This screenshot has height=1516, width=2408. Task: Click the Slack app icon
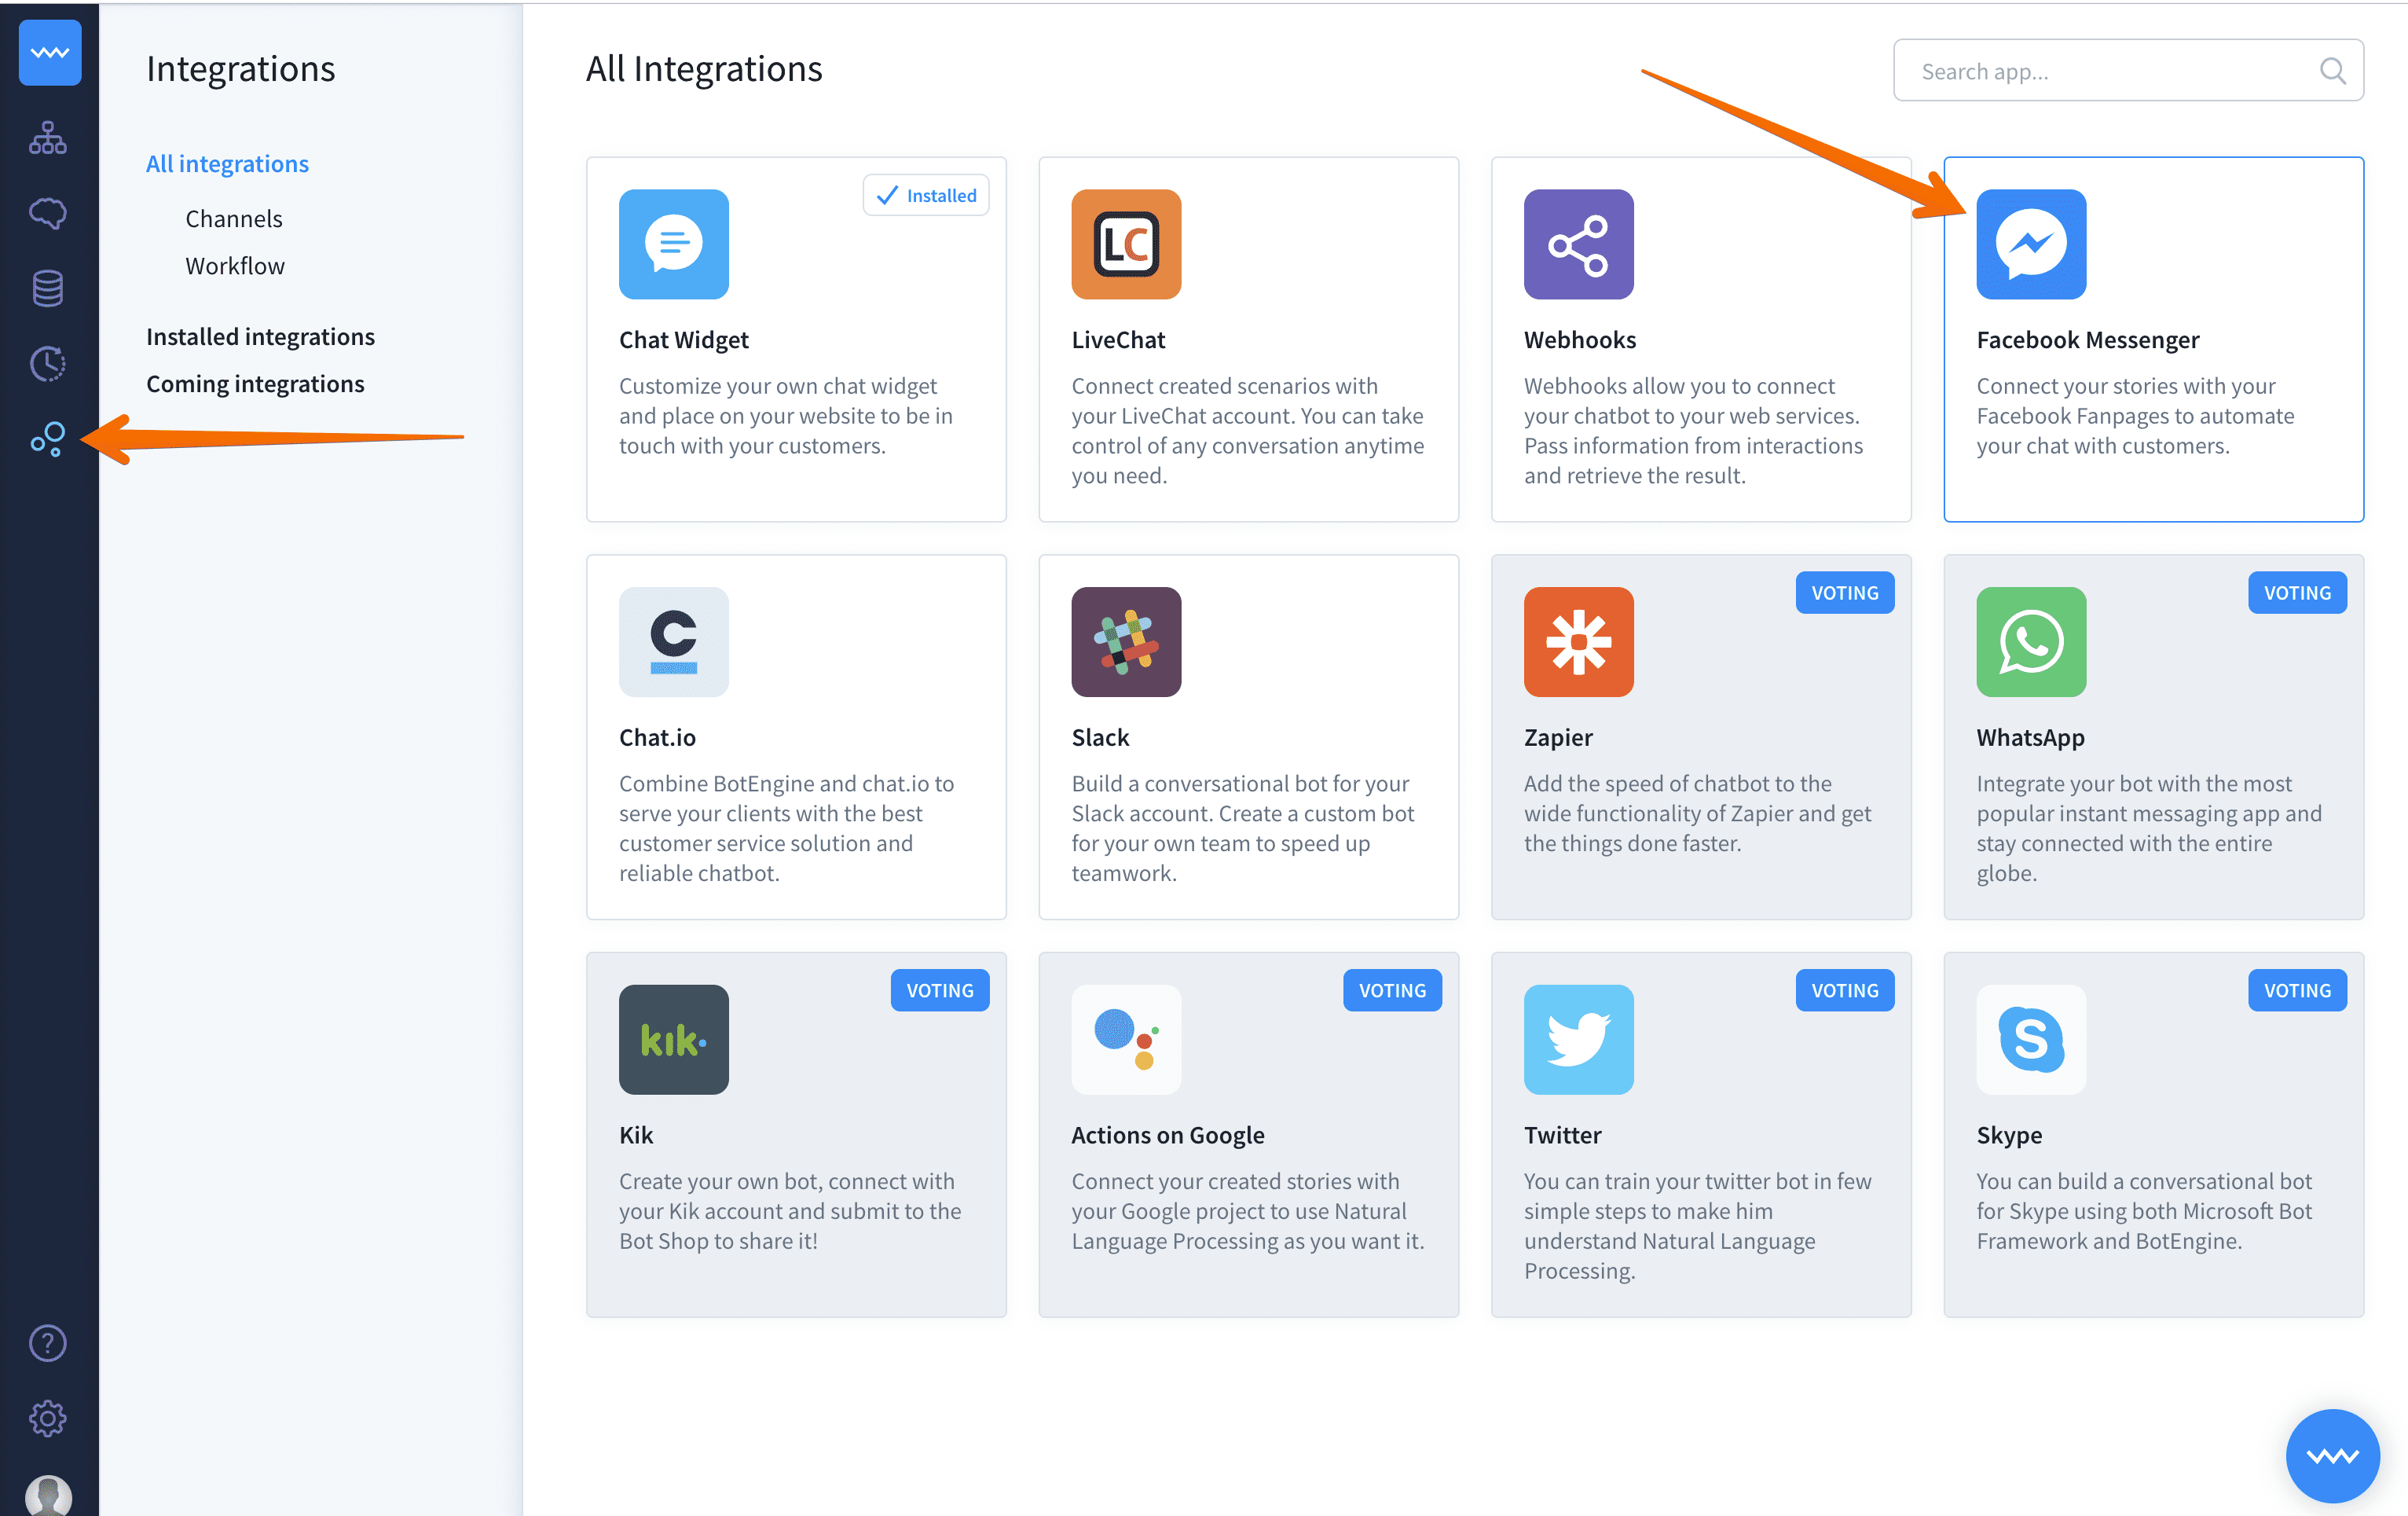tap(1126, 642)
